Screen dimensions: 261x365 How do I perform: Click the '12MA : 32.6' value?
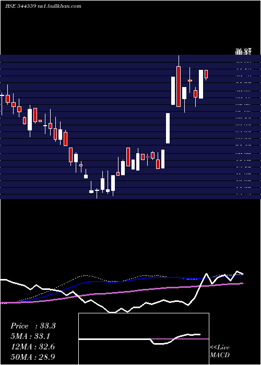click(x=33, y=347)
